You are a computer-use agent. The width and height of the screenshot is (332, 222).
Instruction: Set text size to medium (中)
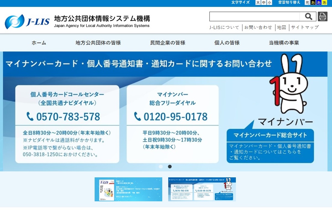pos(264,2)
